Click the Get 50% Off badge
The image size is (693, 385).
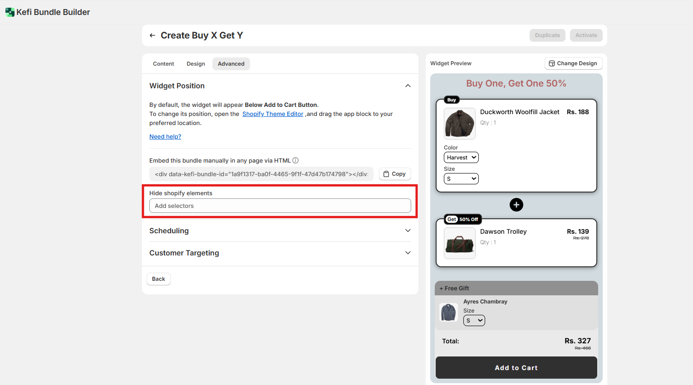462,219
